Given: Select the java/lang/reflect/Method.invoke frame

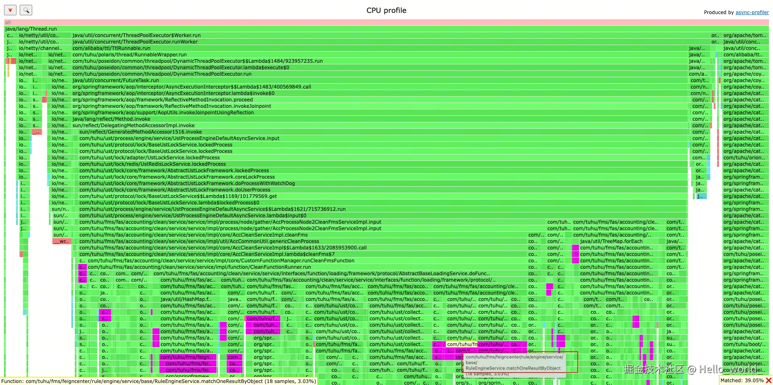Looking at the screenshot, I should pos(380,119).
